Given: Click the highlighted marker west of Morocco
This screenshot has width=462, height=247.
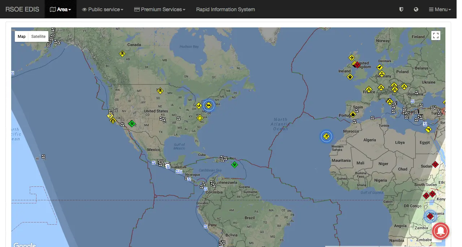Looking at the screenshot, I should click(326, 136).
